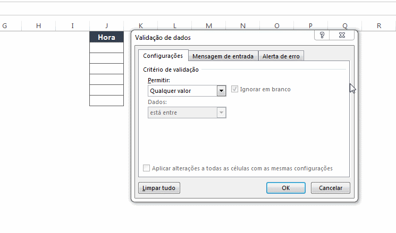
Task: Select the first empty cell below Hora
Action: tap(106, 48)
